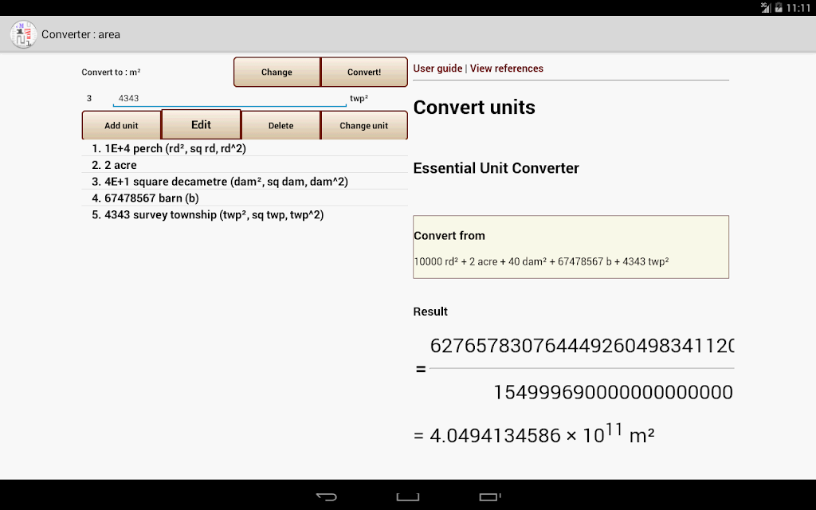Tap the twp² unit label
816x510 pixels.
[359, 98]
